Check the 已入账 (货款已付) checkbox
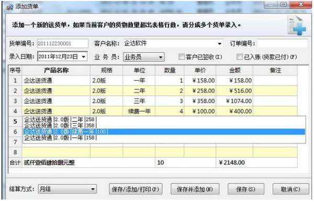Screen dimensions: 314x203 pyautogui.click(x=239, y=57)
